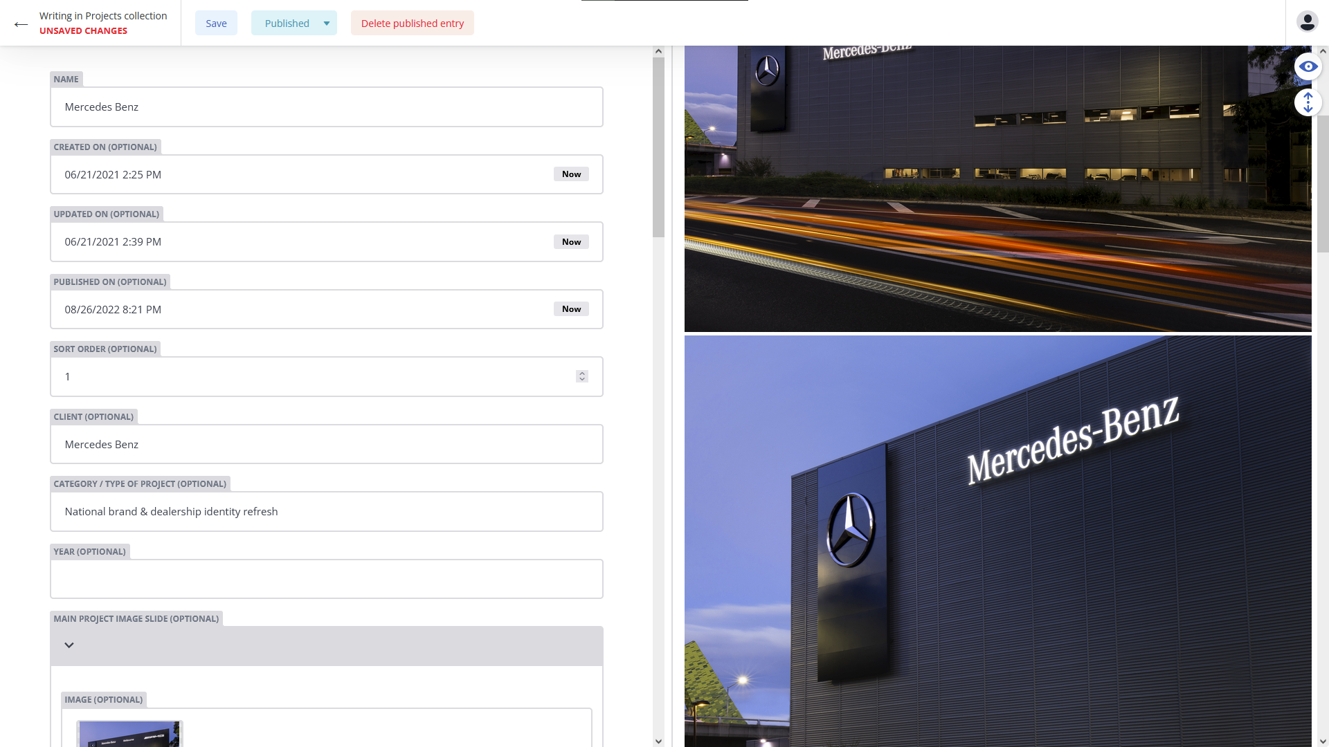Edit the Category / Type of Project field
Viewport: 1329px width, 747px height.
327,512
